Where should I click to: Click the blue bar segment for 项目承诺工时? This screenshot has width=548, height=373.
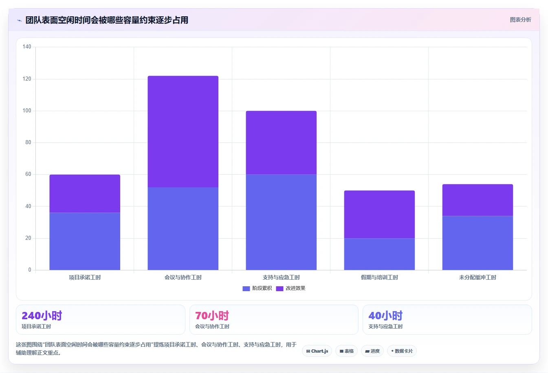[x=85, y=241]
